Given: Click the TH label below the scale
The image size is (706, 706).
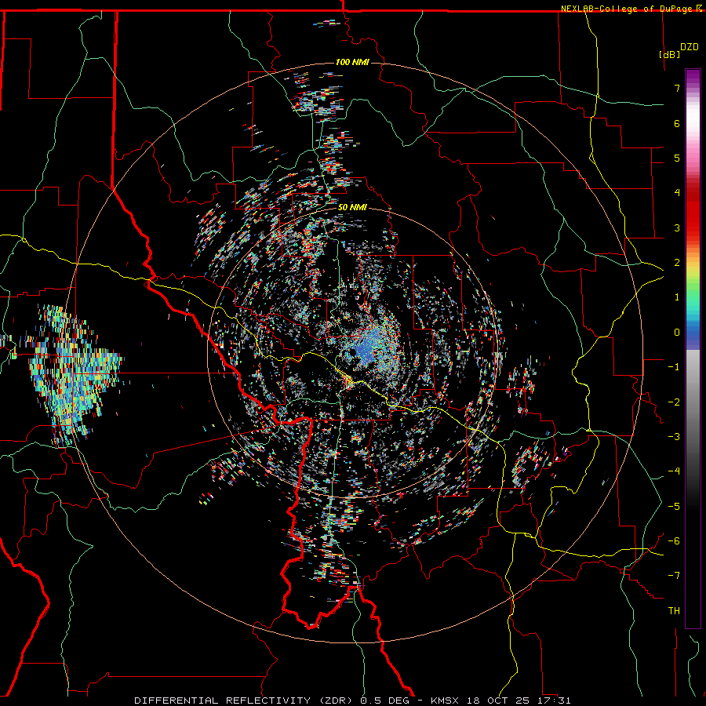Looking at the screenshot, I should (x=674, y=611).
